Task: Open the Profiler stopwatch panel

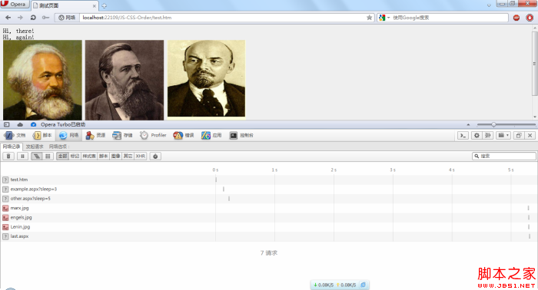Action: click(x=153, y=135)
